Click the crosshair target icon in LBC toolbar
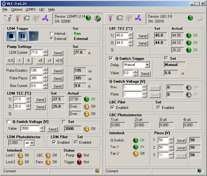Viewport: 207px width, 176px height. pyautogui.click(x=129, y=18)
